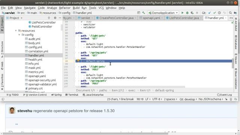This screenshot has height=135, width=240.
Task: Git commit green checkmark icon
Action: tap(214, 13)
